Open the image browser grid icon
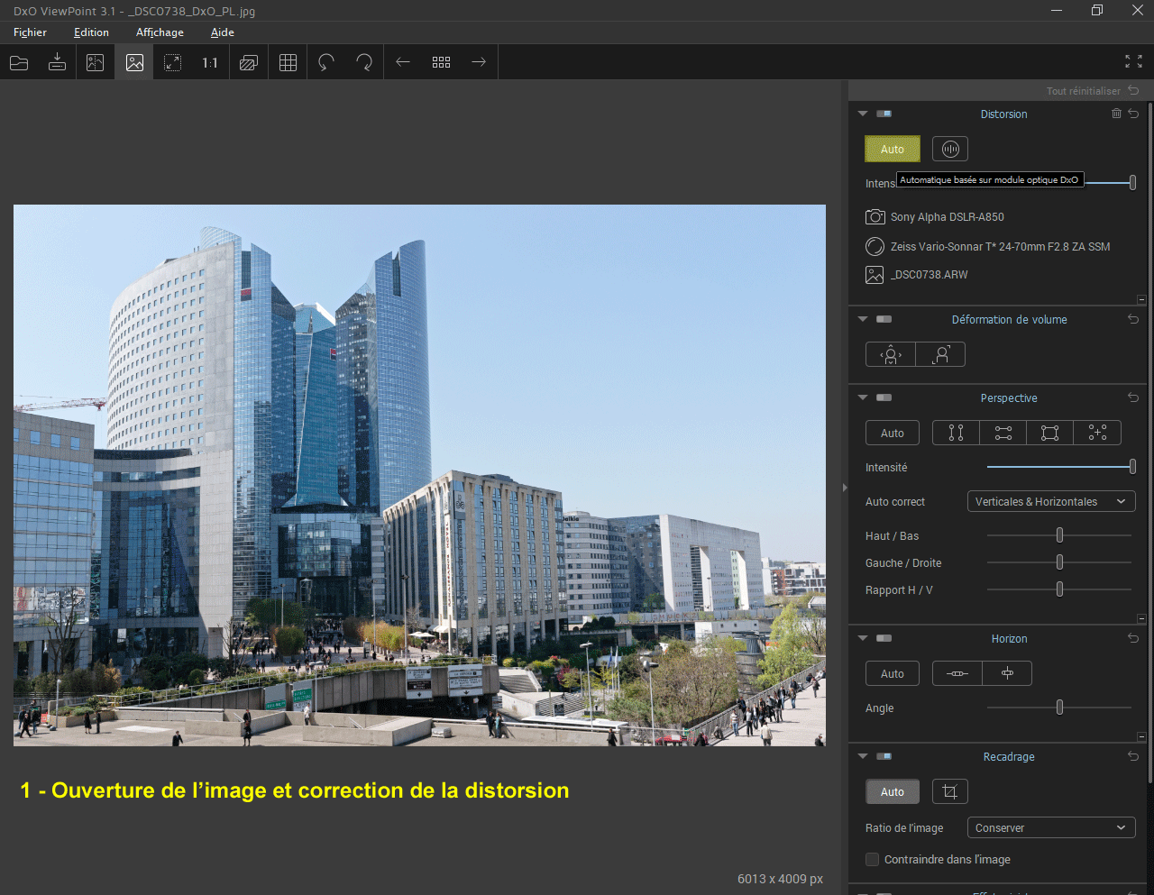This screenshot has width=1154, height=895. [441, 62]
